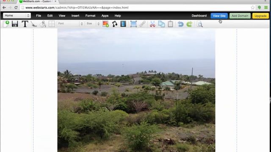Open the View menu
The width and height of the screenshot is (271, 152).
62,16
